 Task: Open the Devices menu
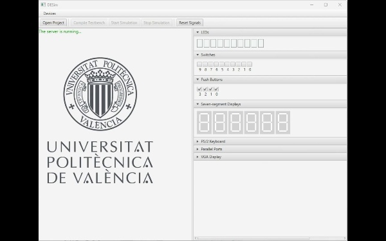(x=50, y=13)
